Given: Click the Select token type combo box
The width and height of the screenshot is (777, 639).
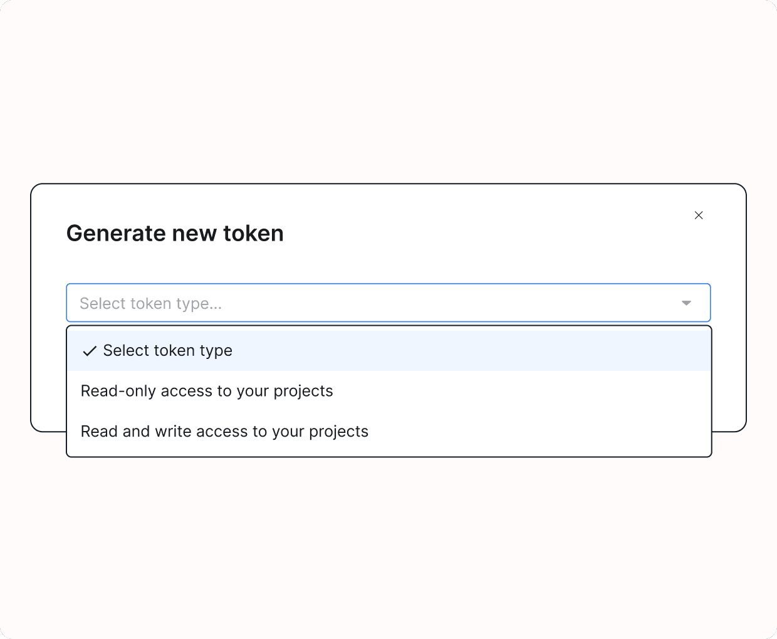Looking at the screenshot, I should tap(388, 303).
